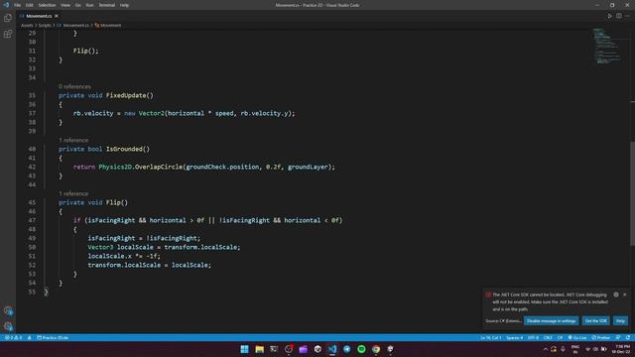This screenshot has width=635, height=357.
Task: Open the Explorer view in activity bar
Action: [8, 18]
